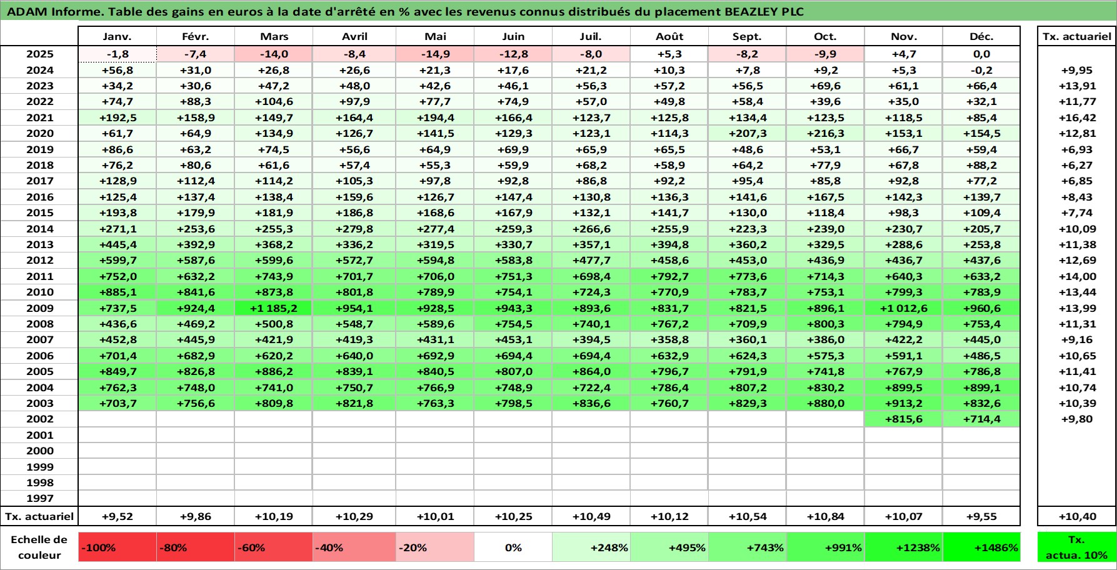Click the +714,4 cell for December 2002
Image resolution: width=1117 pixels, height=570 pixels.
(981, 419)
